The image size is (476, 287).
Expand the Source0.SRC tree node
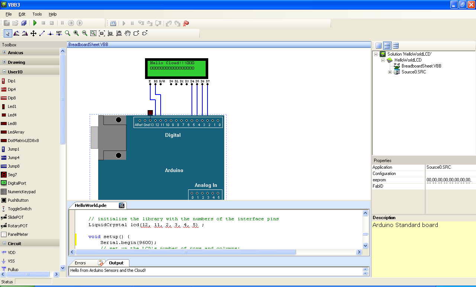pyautogui.click(x=390, y=72)
